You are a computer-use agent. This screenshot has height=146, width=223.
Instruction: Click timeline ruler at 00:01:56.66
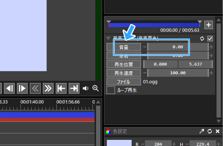click(68, 102)
